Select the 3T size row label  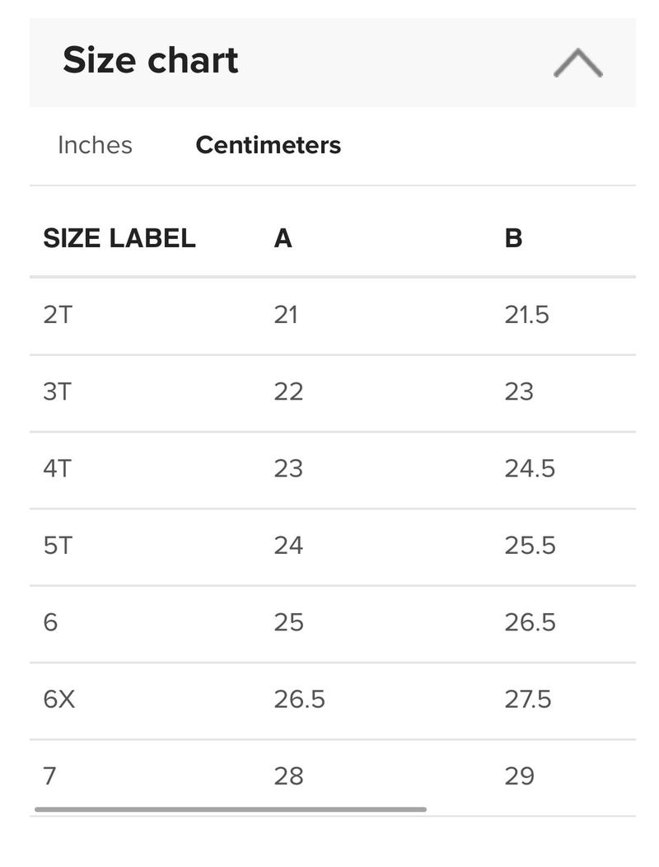click(x=58, y=392)
